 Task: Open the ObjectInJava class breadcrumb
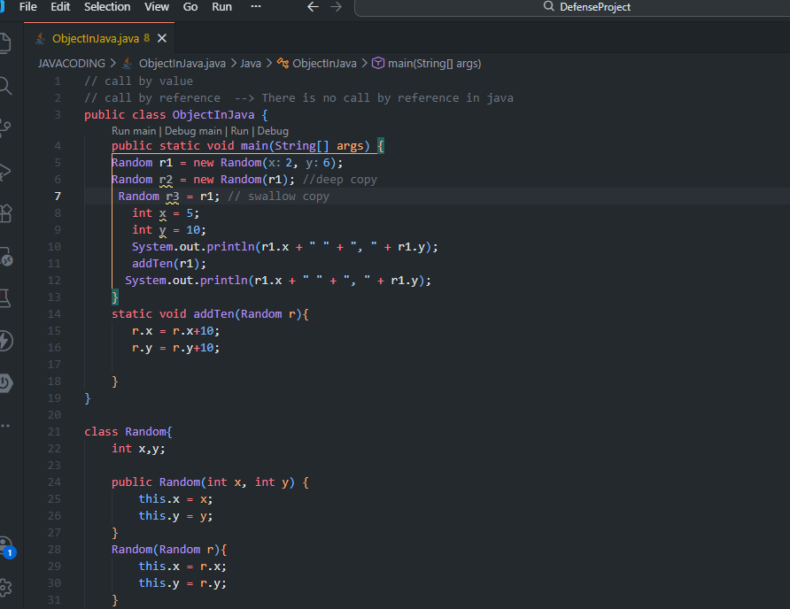click(324, 64)
